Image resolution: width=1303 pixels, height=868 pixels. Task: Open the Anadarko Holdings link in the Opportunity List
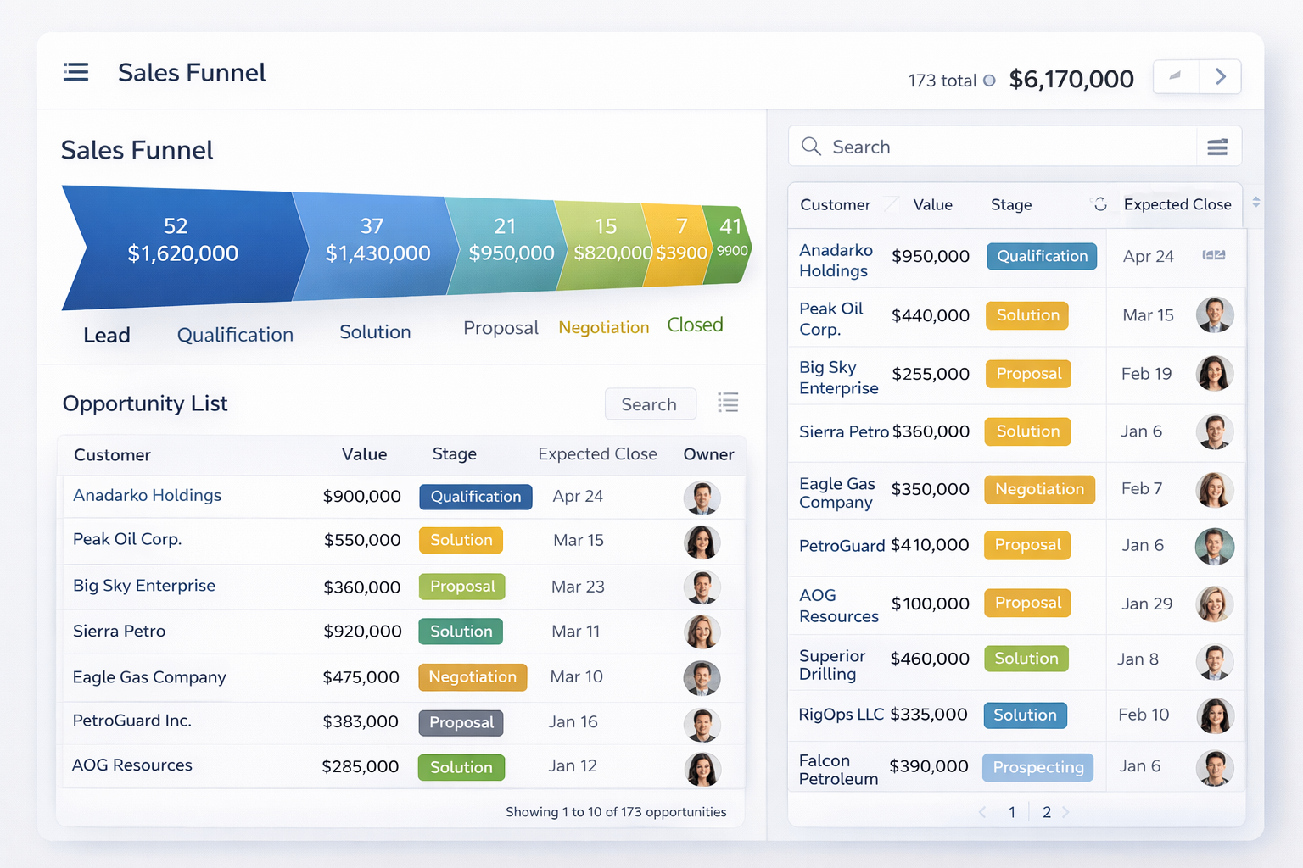147,495
